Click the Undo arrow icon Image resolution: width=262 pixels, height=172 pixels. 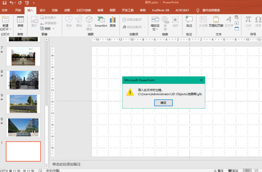point(12,3)
